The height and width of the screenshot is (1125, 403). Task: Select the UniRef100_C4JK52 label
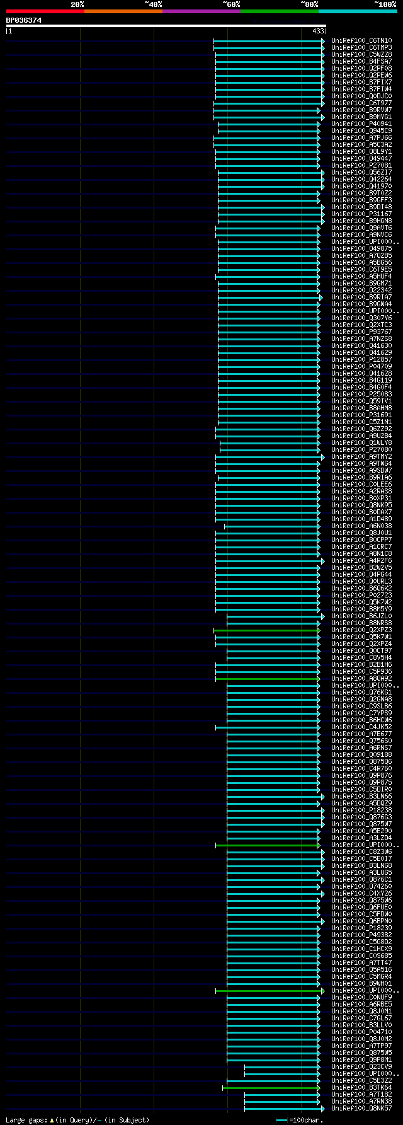pos(361,727)
